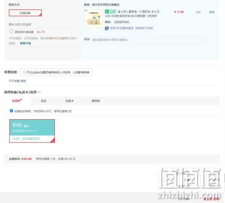Screen dimensions: 225x203
Task: Switch to the 京豆 tab
Action: pyautogui.click(x=44, y=101)
